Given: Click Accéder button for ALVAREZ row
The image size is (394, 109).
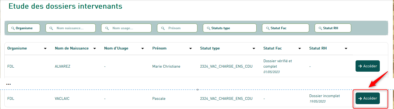Looking at the screenshot, I should [368, 66].
